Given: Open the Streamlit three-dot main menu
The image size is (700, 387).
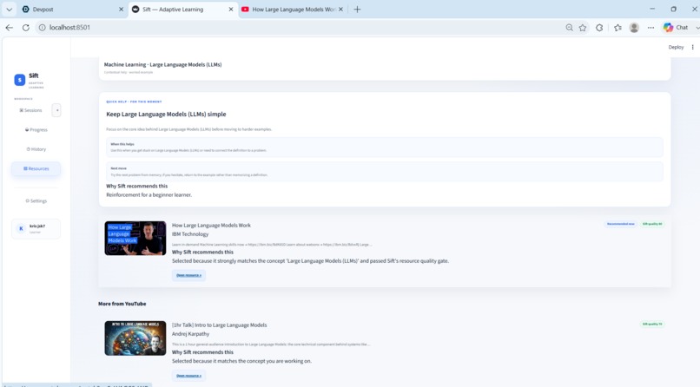Looking at the screenshot, I should coord(693,47).
